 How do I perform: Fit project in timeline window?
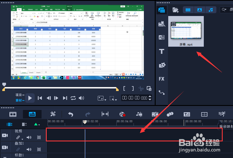click(x=105, y=114)
